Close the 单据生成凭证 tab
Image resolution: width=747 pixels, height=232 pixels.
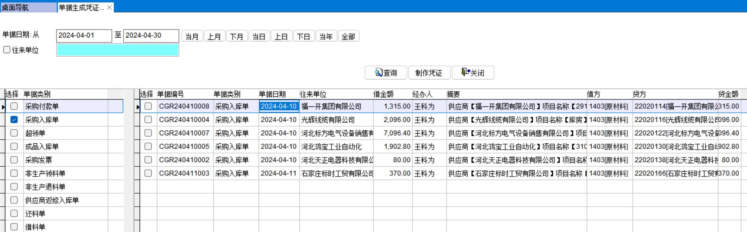pyautogui.click(x=109, y=7)
